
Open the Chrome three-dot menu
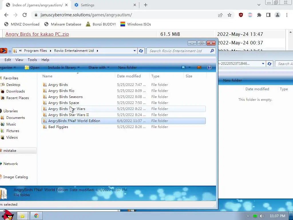point(287,15)
